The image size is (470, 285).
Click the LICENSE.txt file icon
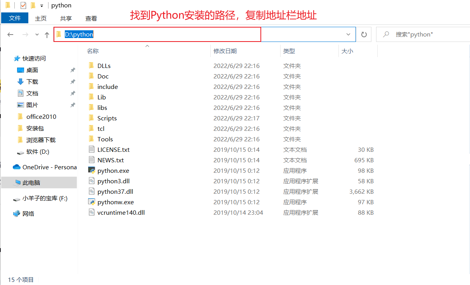pyautogui.click(x=92, y=149)
